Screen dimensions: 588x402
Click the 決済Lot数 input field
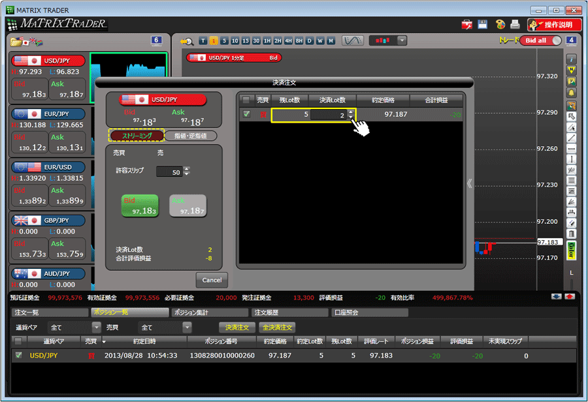coord(329,115)
